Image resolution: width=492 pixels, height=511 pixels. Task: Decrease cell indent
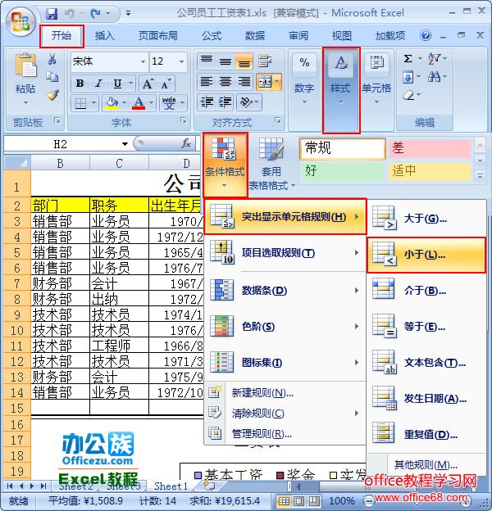tap(207, 102)
